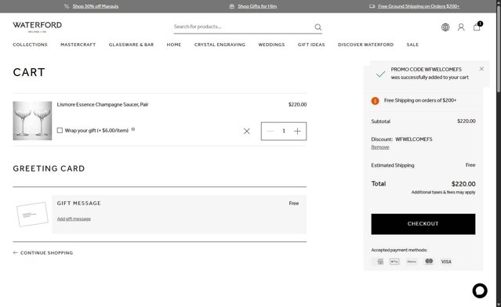Click the Visa payment icon
This screenshot has height=307, width=501.
(446, 262)
